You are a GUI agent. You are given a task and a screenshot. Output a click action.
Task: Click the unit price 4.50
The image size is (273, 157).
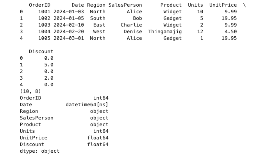click(230, 32)
